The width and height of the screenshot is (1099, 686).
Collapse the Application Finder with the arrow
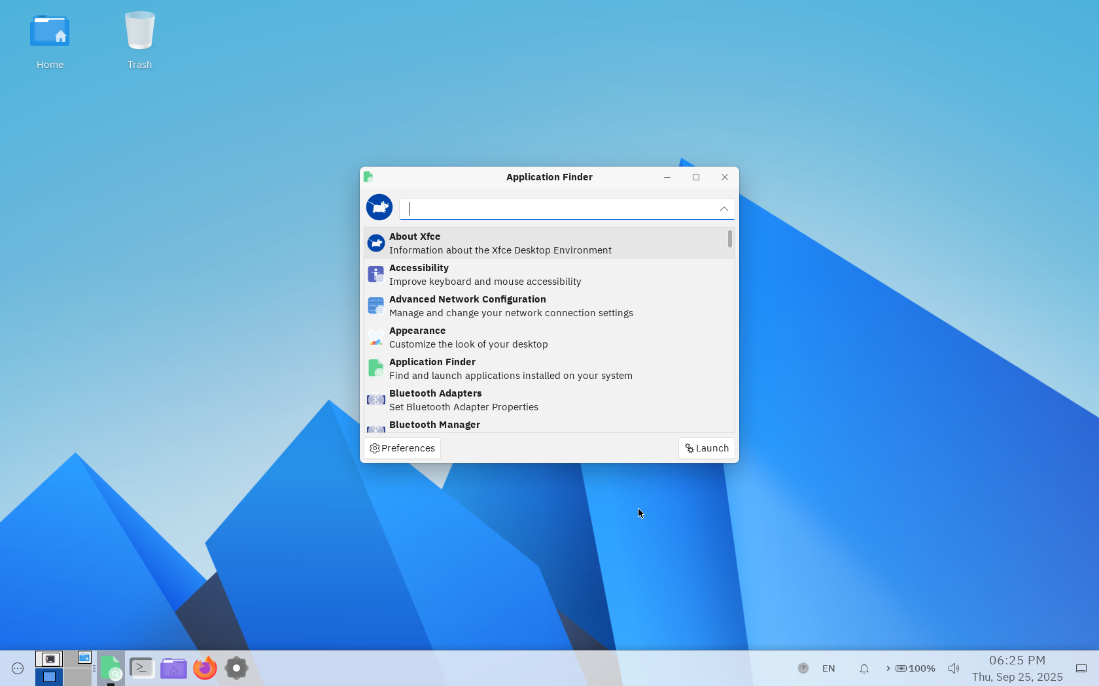click(x=724, y=208)
